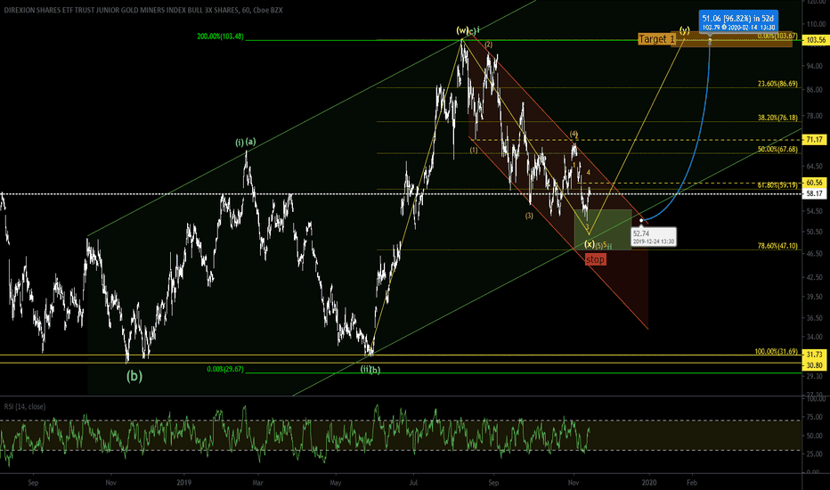The image size is (830, 490).
Task: Click the (i) (a) wave label
Action: tap(246, 142)
